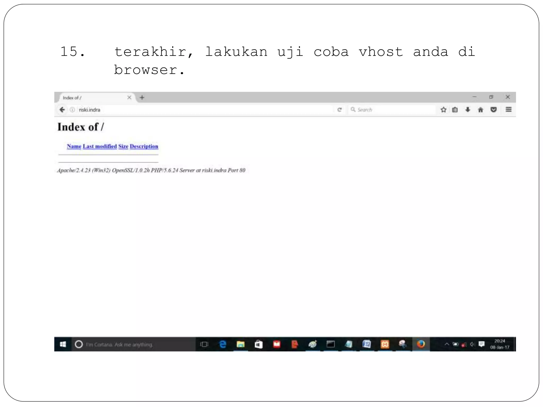
Task: Open the network status tray icon
Action: 464,344
